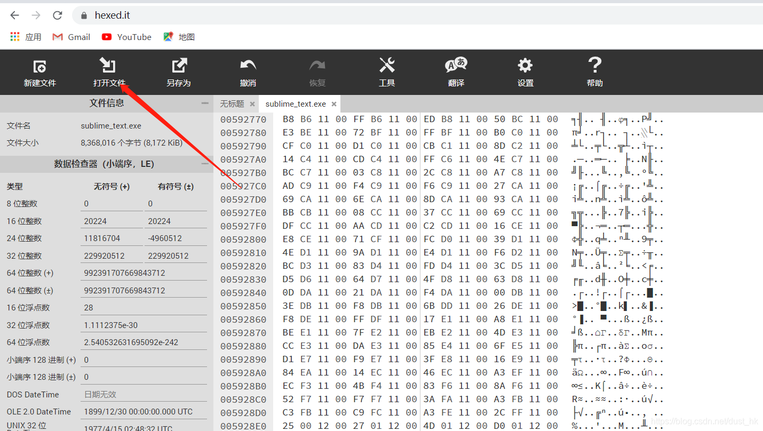Collapse the 文件信息 panel
Screen dimensions: 763x431
click(205, 103)
